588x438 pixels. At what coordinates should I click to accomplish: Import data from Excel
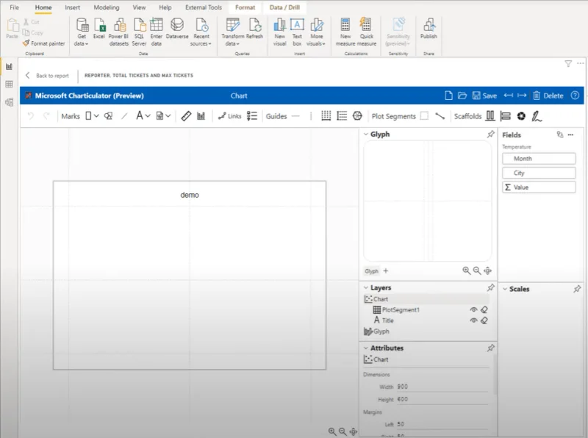tap(99, 29)
